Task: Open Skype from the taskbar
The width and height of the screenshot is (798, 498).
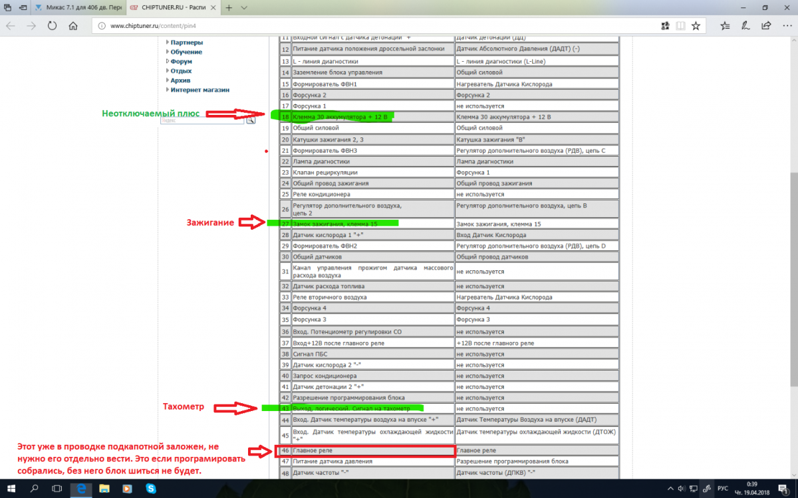Action: point(152,489)
